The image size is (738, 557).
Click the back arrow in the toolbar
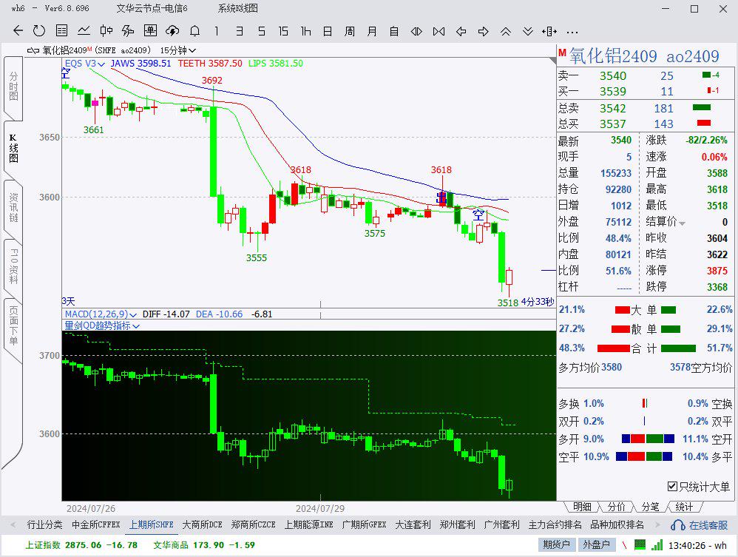coord(18,31)
